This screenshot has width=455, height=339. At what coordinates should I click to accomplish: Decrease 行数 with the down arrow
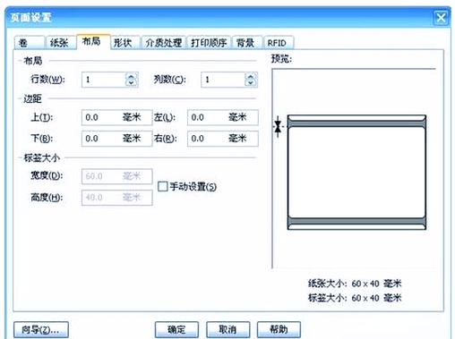pos(132,83)
